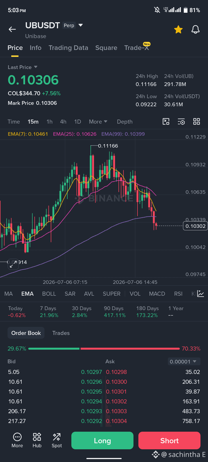Expand the More intervals dropdown
This screenshot has height=462, width=208.
pyautogui.click(x=98, y=122)
